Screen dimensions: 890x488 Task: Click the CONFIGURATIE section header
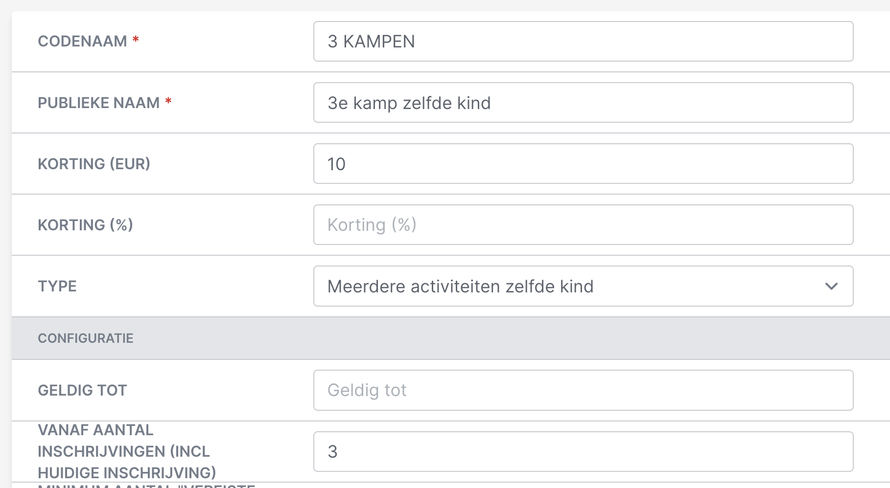click(86, 338)
